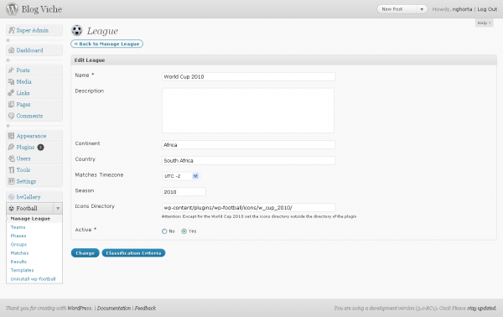Click the Posts pushpin icon
Viewport: 503px width, 317px height.
pyautogui.click(x=11, y=70)
